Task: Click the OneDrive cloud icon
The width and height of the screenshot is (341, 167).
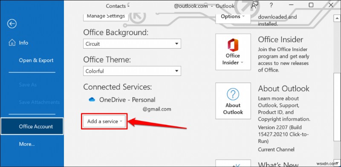Action: tap(92, 100)
